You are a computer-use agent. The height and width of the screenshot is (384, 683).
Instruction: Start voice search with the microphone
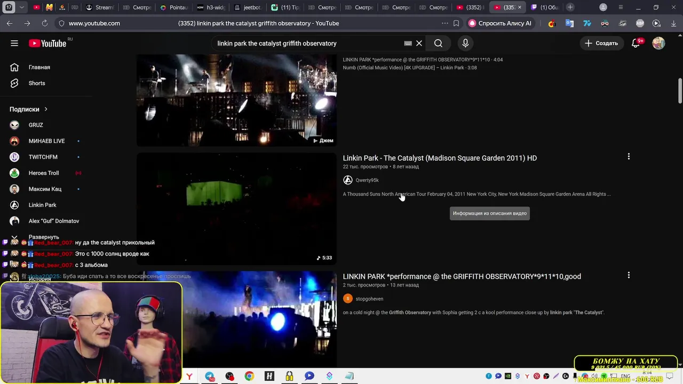465,43
